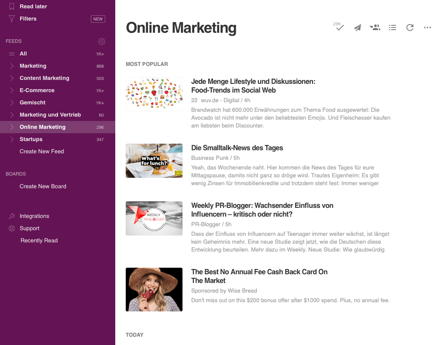
Task: Open the Weekly PR-Blogger article title
Action: pyautogui.click(x=262, y=210)
